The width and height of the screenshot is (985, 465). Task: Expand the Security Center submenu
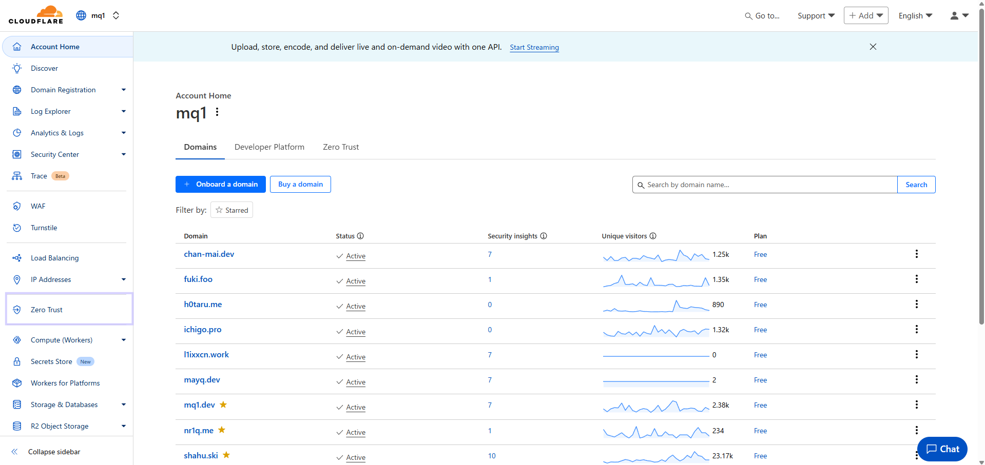click(x=124, y=154)
